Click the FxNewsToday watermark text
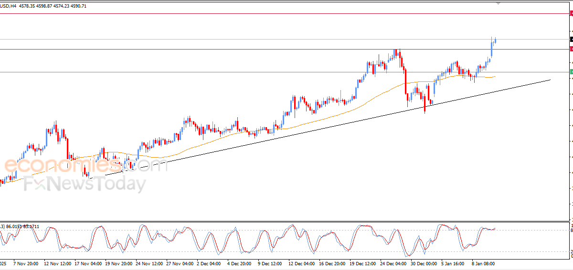Viewport: 573px width, 270px height. pyautogui.click(x=85, y=183)
